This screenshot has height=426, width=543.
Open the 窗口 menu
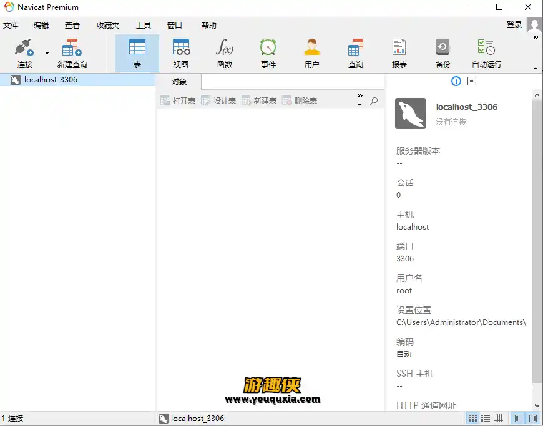(174, 26)
